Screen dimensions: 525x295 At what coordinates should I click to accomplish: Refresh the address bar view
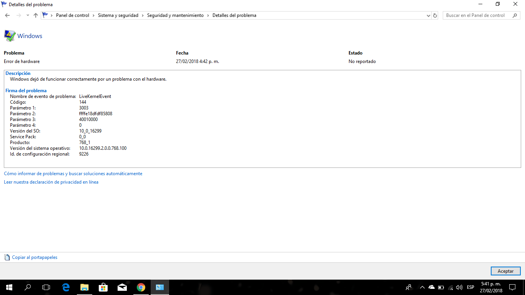[435, 15]
